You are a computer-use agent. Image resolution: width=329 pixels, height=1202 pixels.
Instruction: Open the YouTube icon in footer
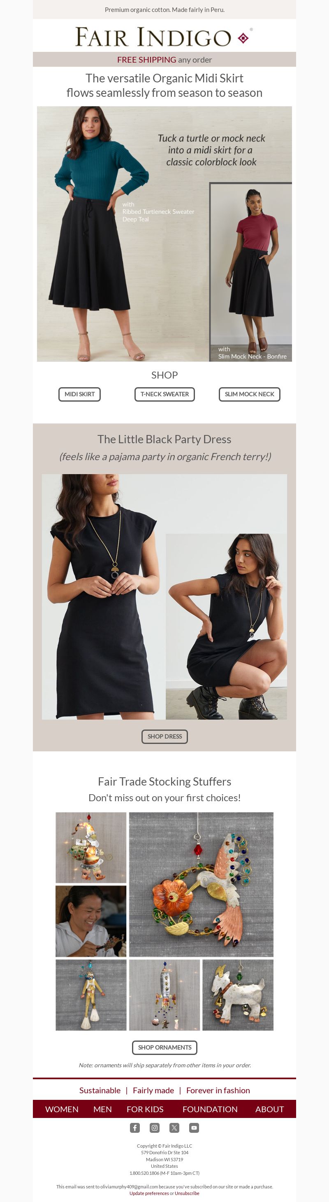(x=195, y=1128)
